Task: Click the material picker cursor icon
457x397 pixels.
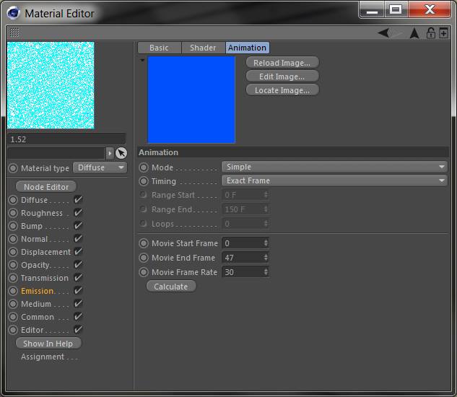Action: (121, 153)
